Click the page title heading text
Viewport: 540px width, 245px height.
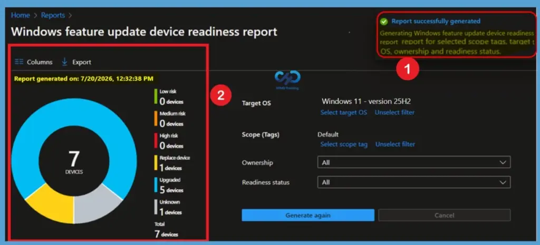(144, 32)
